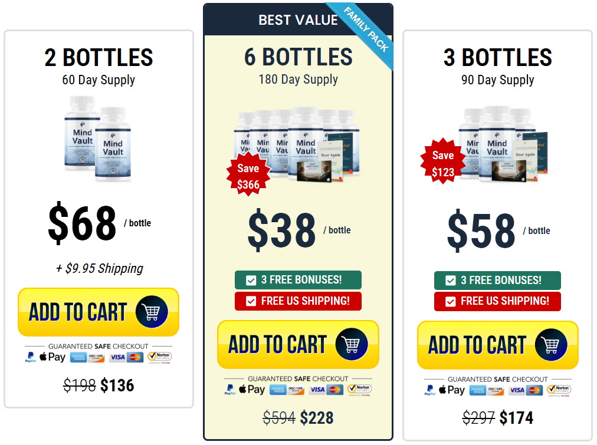Image resolution: width=597 pixels, height=445 pixels.
Task: Click the PayPal icon under 2 Bottles
Action: [30, 357]
